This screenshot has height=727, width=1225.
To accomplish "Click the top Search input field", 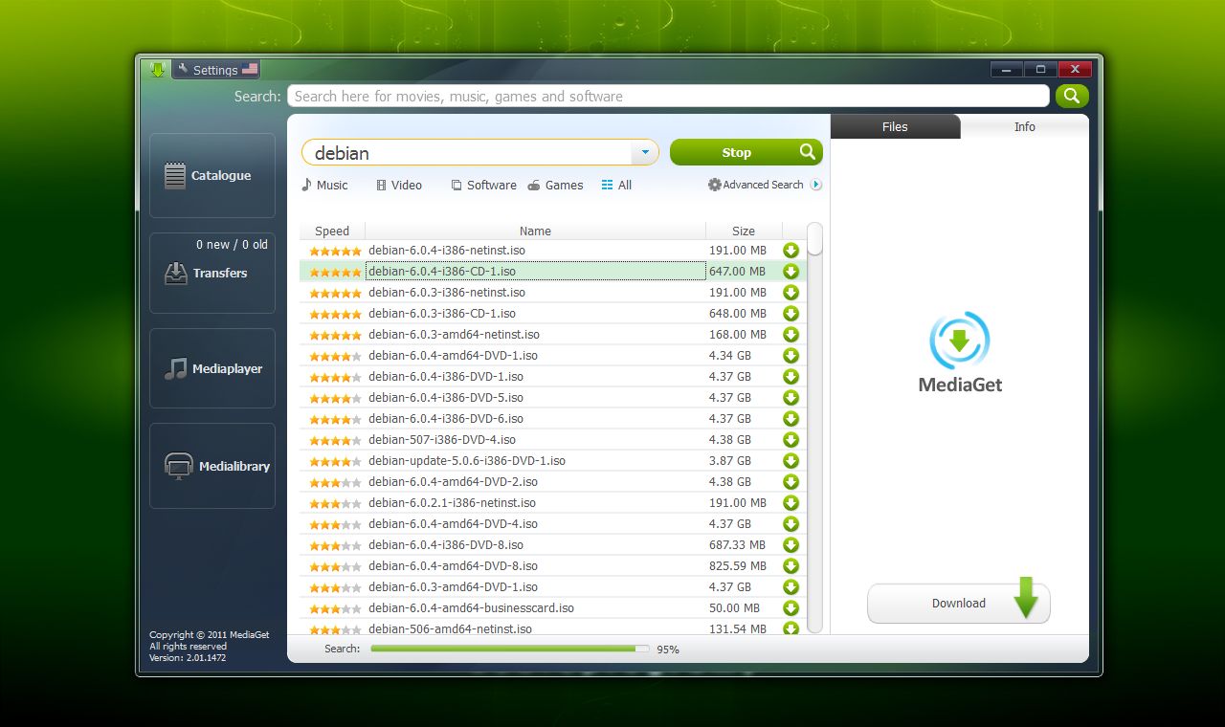I will pyautogui.click(x=668, y=96).
